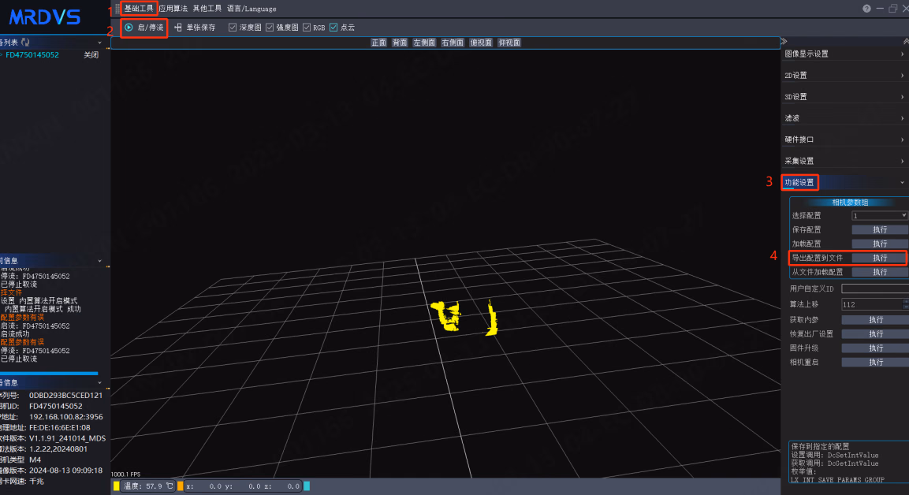Image resolution: width=909 pixels, height=495 pixels.
Task: Click 关闭 next to device FD4750145052
Action: click(x=91, y=55)
